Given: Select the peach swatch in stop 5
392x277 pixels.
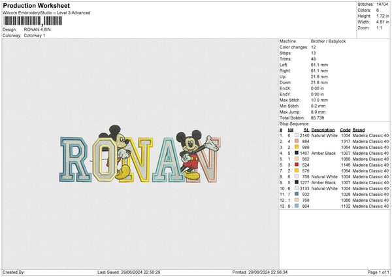Looking at the screenshot, I should 297,159.
